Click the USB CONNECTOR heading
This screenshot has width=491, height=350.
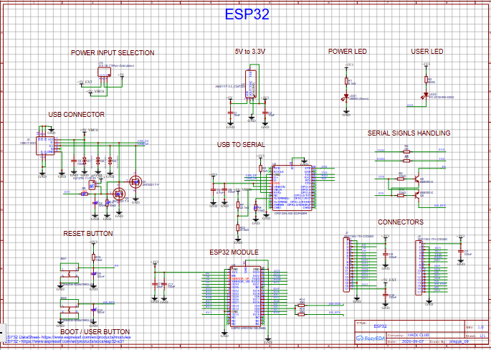pyautogui.click(x=77, y=114)
